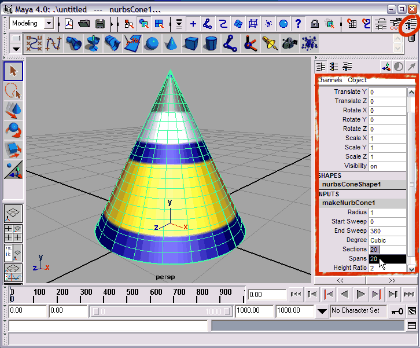Click the NURBS cylinder shelf icon
Image resolution: width=420 pixels, height=348 pixels.
pos(212,43)
